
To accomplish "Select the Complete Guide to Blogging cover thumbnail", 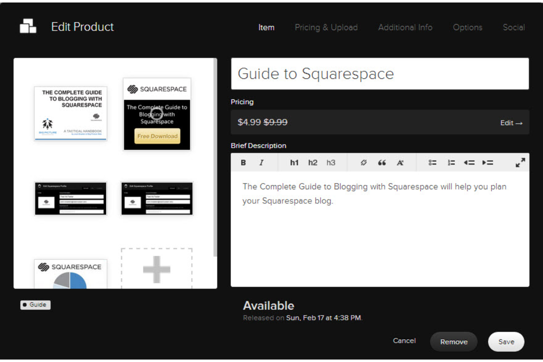I will point(70,113).
